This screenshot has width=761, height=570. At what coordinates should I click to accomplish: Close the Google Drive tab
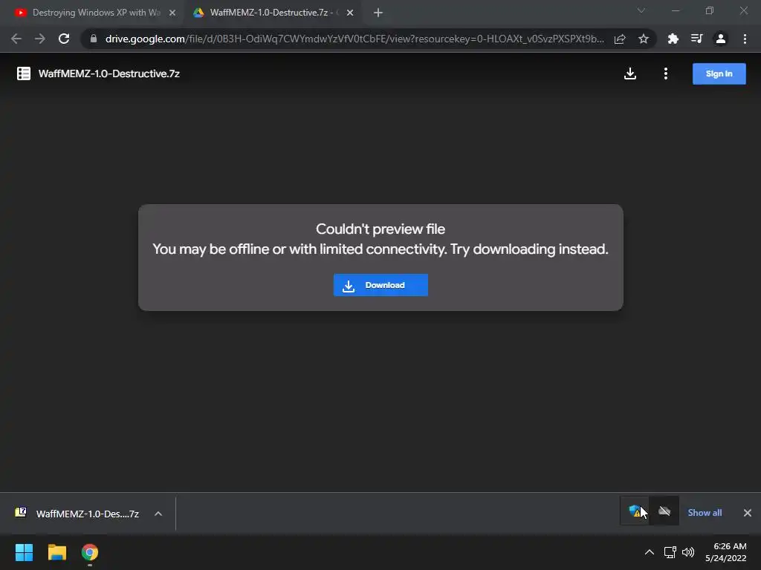pyautogui.click(x=350, y=13)
